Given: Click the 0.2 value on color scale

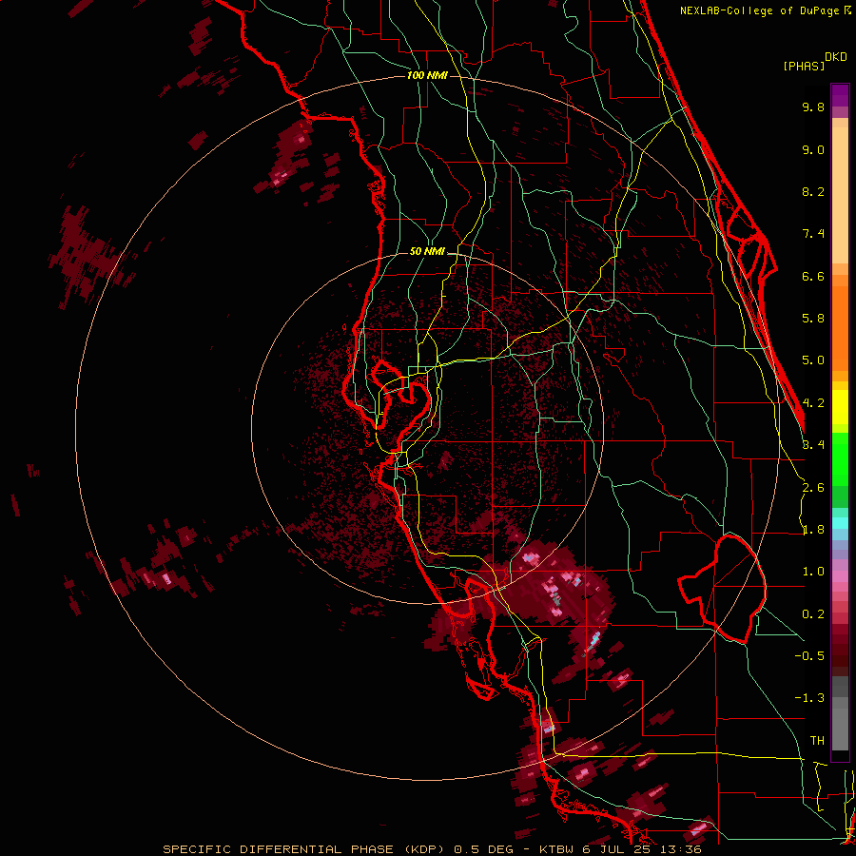Looking at the screenshot, I should point(813,614).
